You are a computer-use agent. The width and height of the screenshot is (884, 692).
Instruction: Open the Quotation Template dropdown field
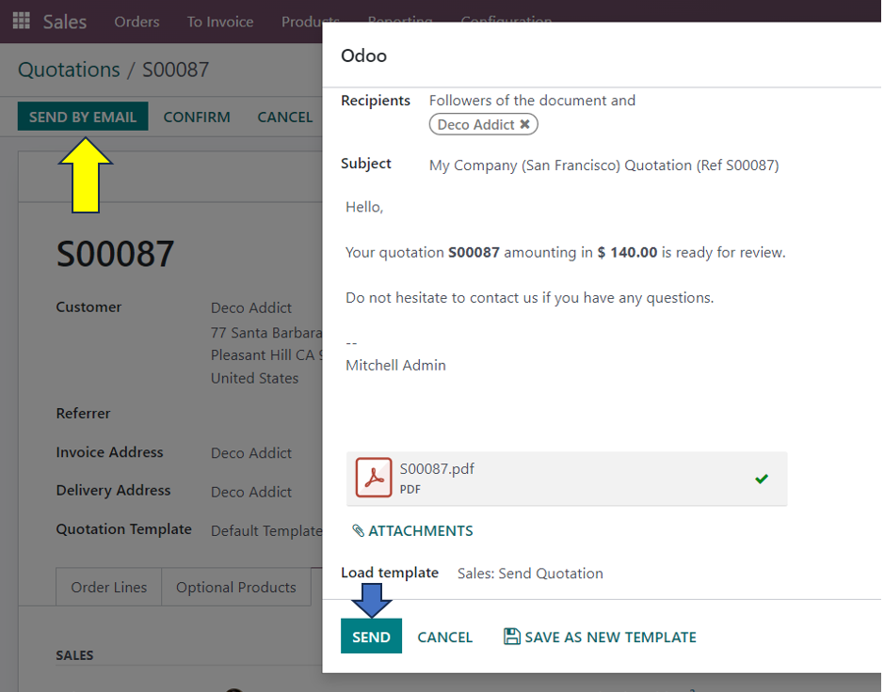pos(265,530)
